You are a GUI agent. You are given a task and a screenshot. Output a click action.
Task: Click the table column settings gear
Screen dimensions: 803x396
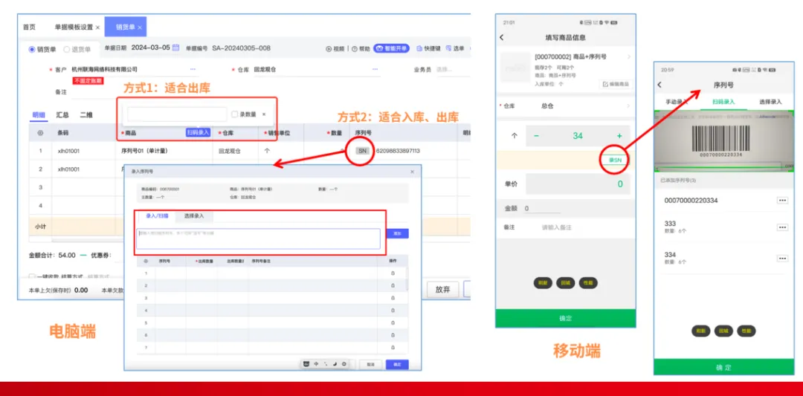40,132
